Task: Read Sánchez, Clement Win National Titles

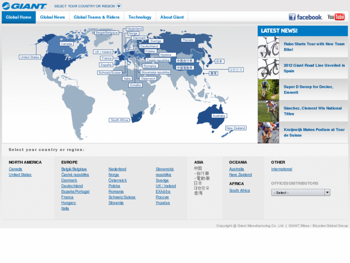Action: (x=313, y=111)
